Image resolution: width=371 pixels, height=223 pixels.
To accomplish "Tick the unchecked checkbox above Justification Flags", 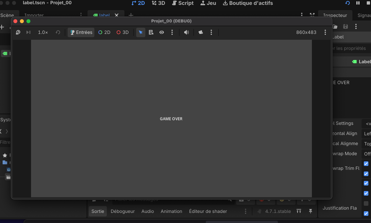I will 366,203.
